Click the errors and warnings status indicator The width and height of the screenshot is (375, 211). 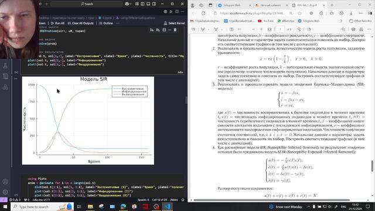[15, 200]
